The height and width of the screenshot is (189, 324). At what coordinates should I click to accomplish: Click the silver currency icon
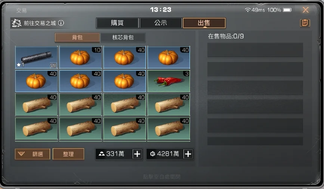101,154
